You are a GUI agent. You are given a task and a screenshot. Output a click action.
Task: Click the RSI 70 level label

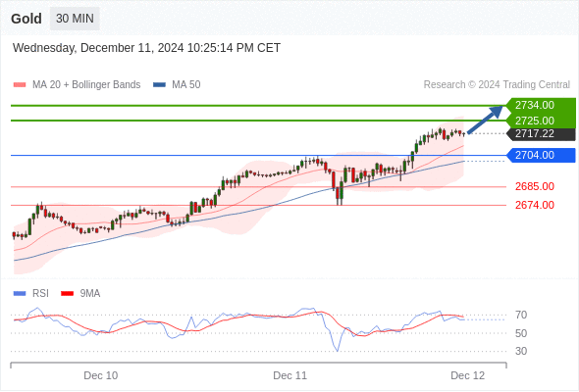point(521,315)
